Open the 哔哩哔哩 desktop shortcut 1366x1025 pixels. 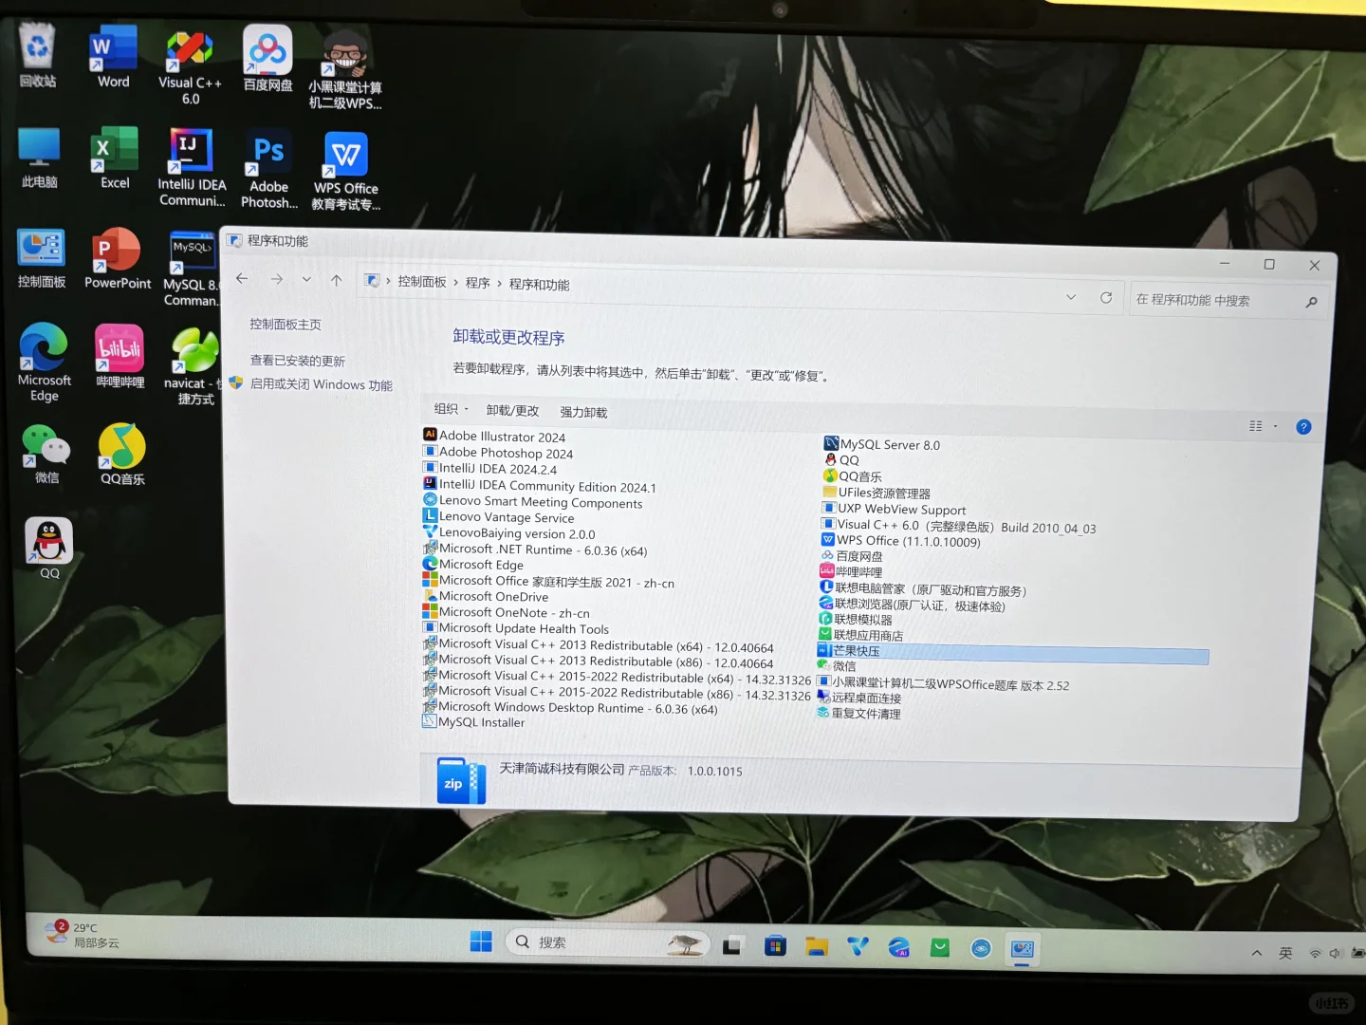tap(120, 356)
